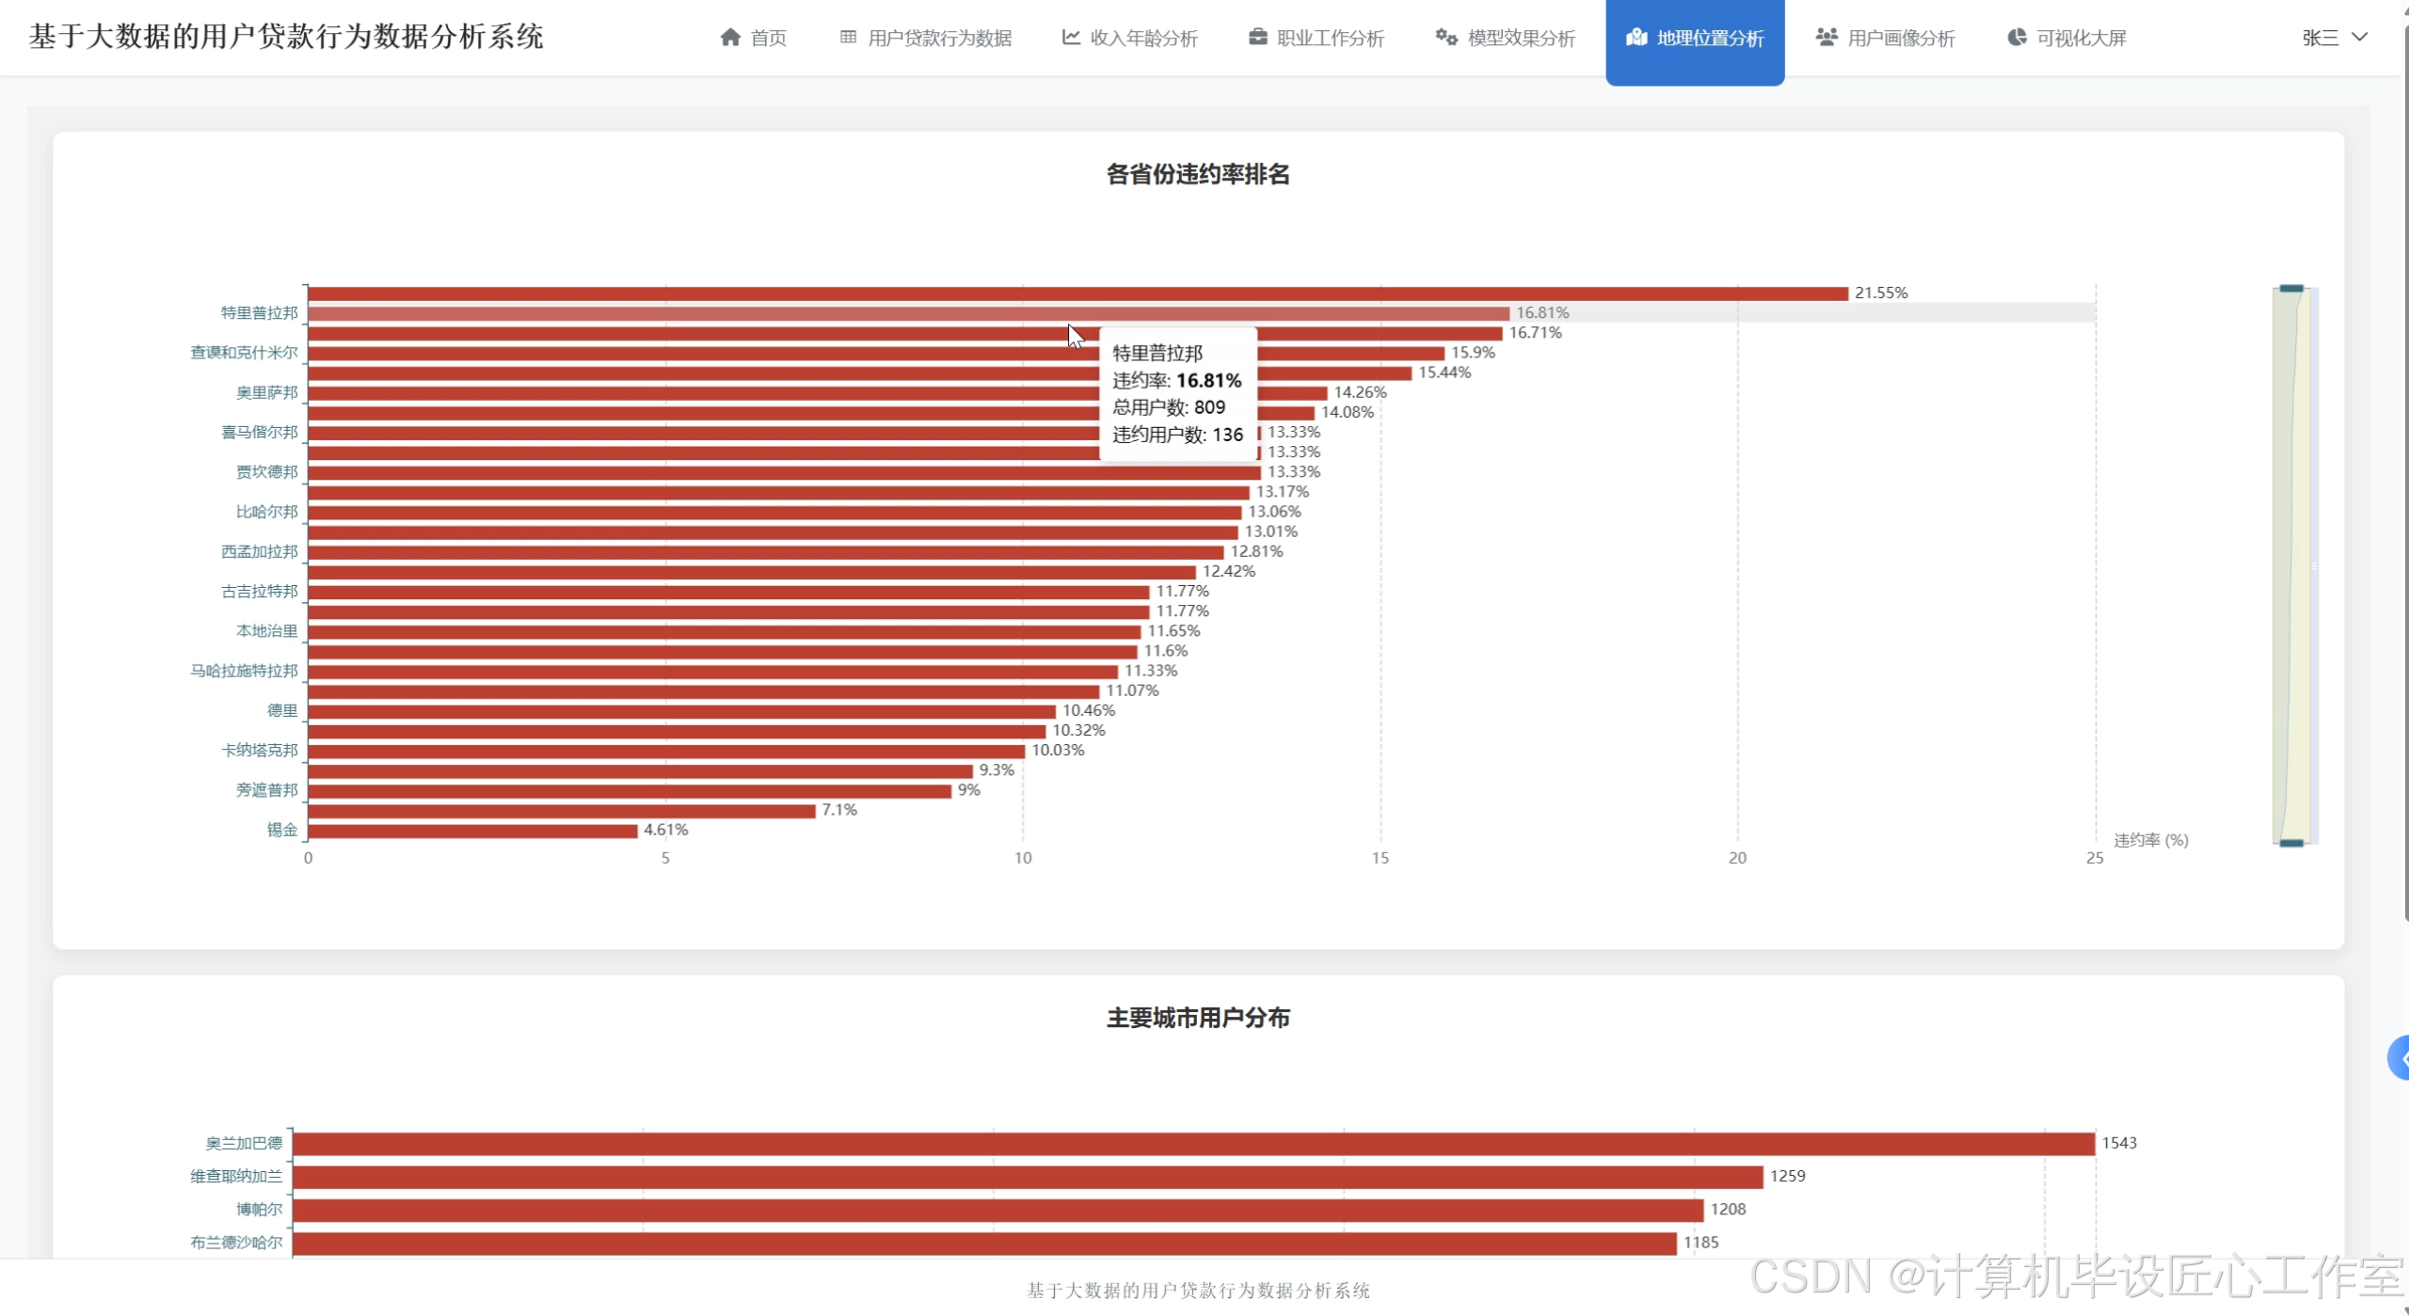Viewport: 2409px width, 1316px height.
Task: Click the 各省份违约率排名 chart title
Action: tap(1198, 174)
